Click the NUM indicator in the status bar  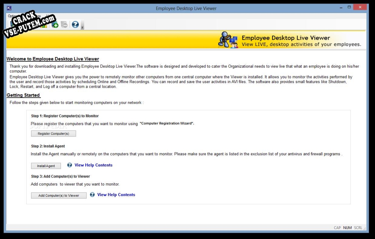pyautogui.click(x=347, y=228)
